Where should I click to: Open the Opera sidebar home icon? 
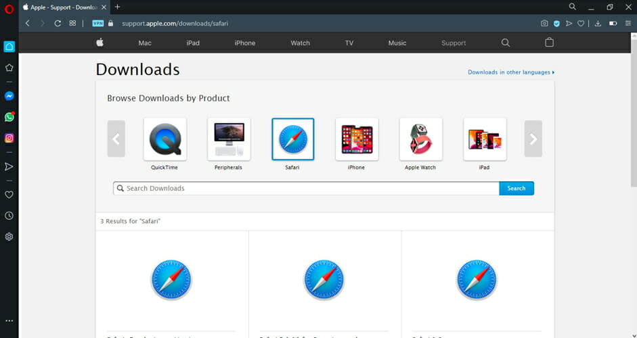tap(9, 47)
